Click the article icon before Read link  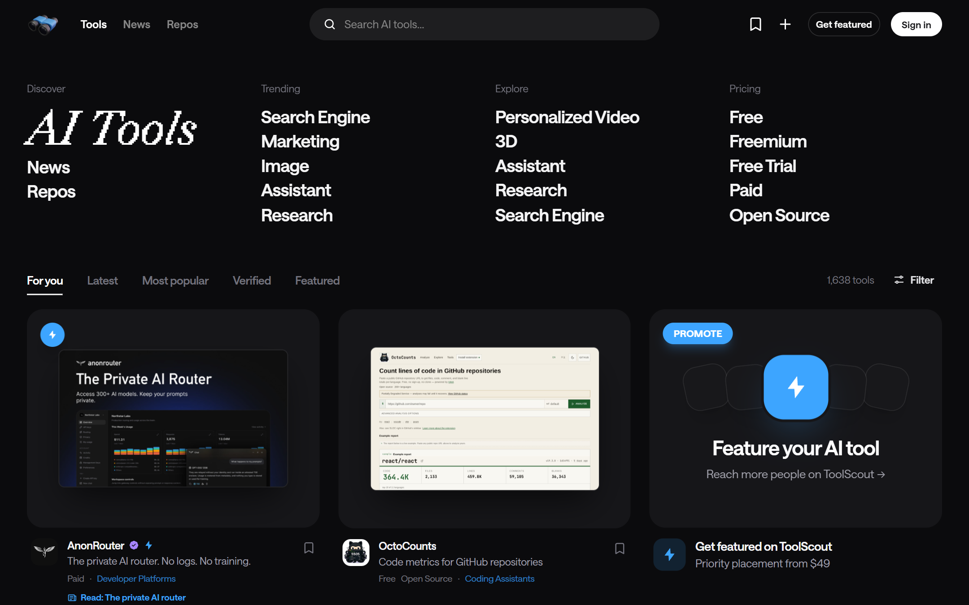[72, 597]
